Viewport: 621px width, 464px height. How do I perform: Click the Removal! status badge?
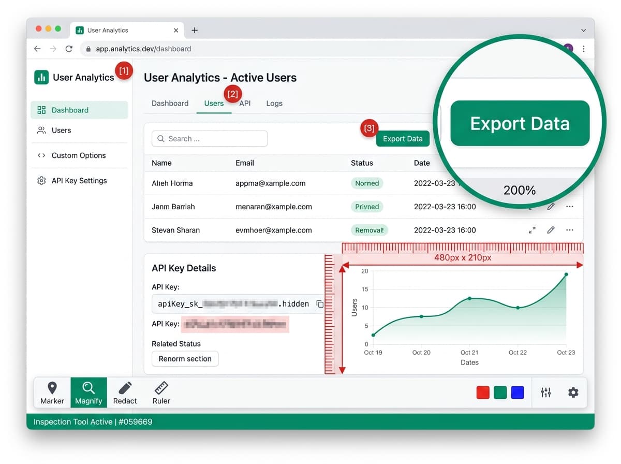(x=369, y=230)
